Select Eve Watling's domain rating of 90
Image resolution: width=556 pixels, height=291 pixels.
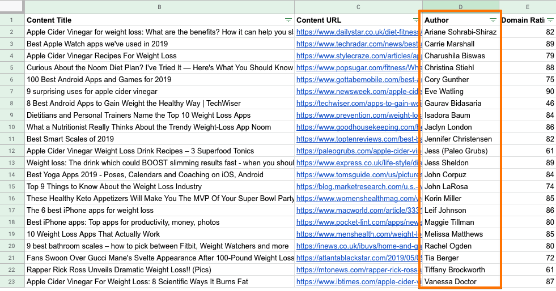[528, 92]
